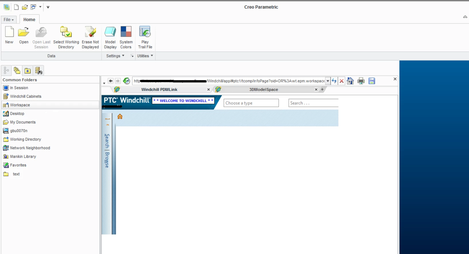Close the embedded browser panel
Screen dimensions: 469x254
tap(395, 79)
